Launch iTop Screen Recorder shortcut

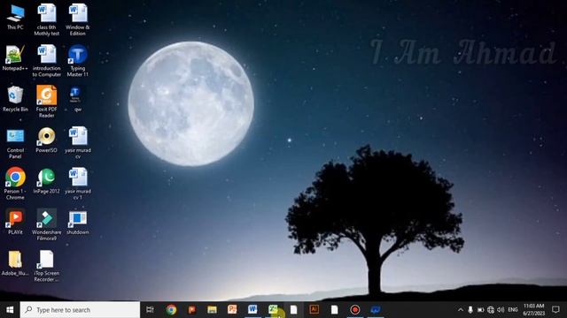47,266
